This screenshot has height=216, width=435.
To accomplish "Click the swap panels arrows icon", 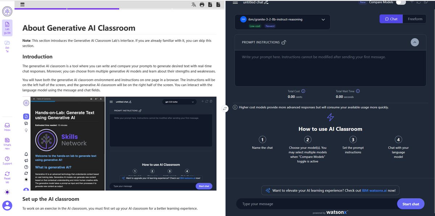I will pyautogui.click(x=225, y=108).
